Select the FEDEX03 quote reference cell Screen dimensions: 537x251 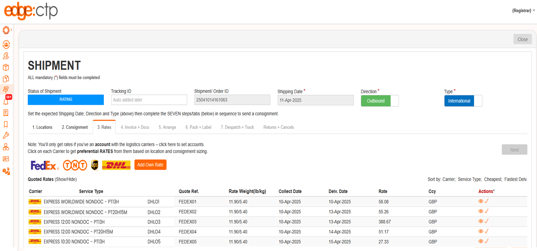click(x=187, y=222)
